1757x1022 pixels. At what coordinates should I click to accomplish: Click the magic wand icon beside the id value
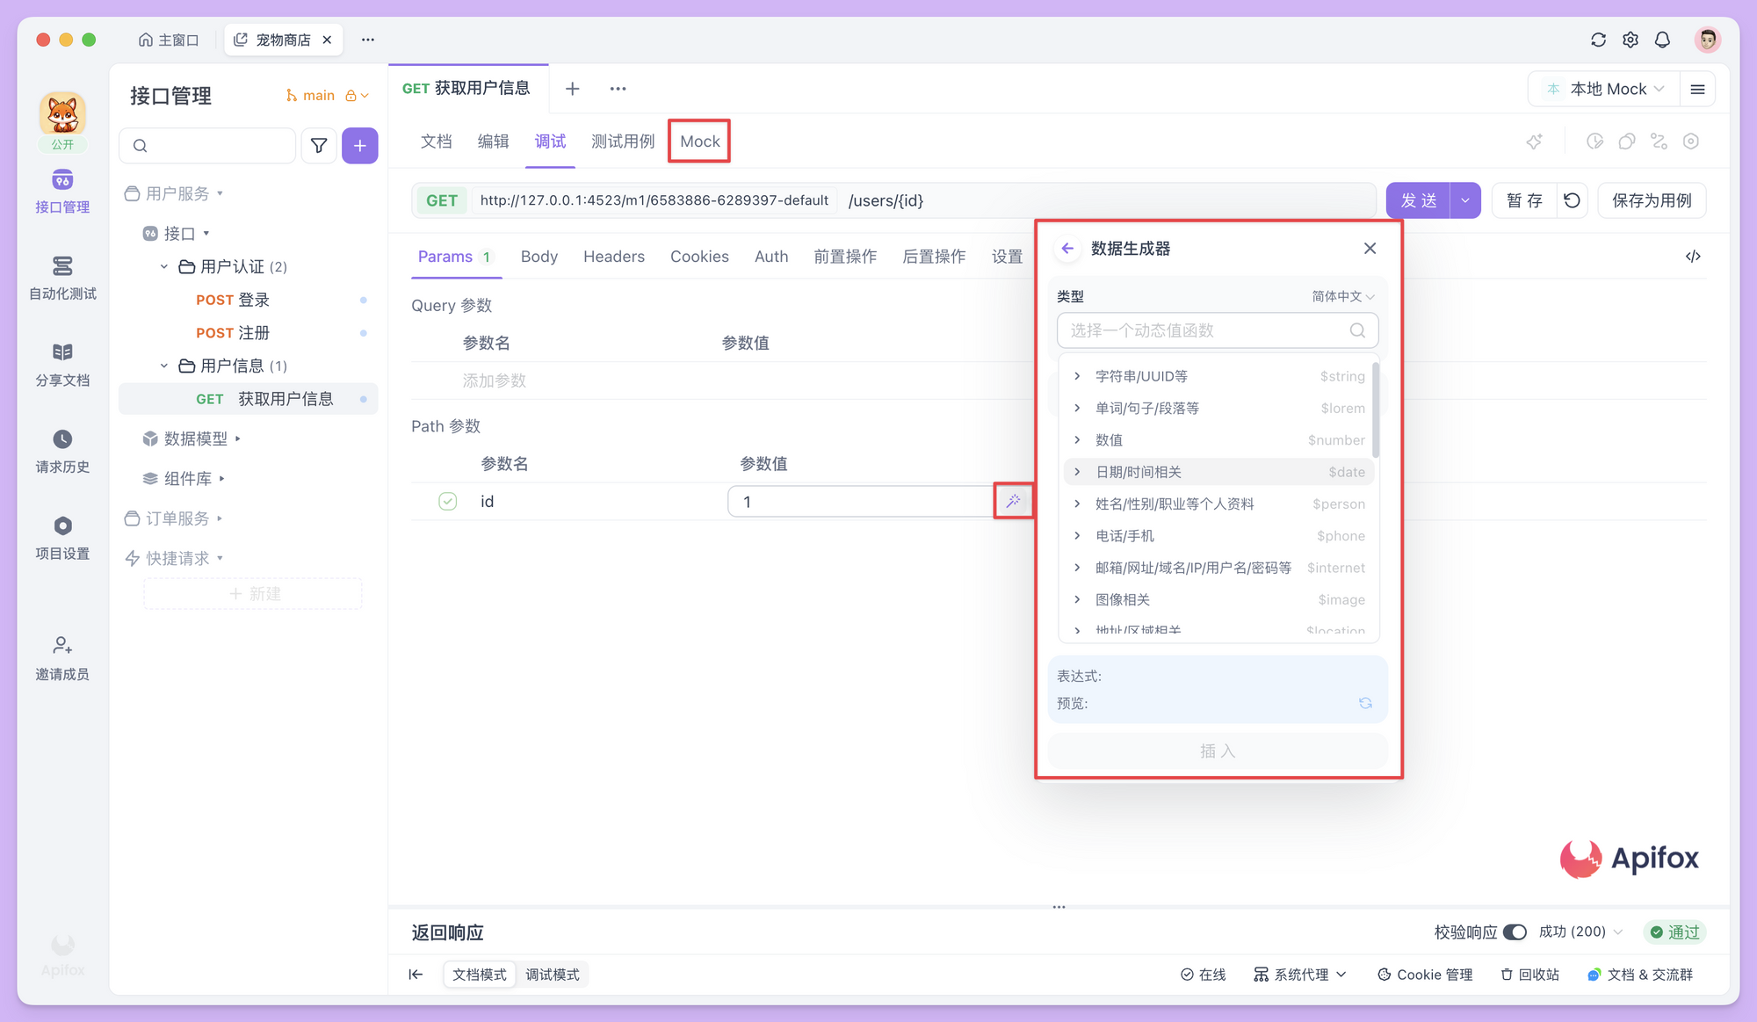[x=1015, y=501]
